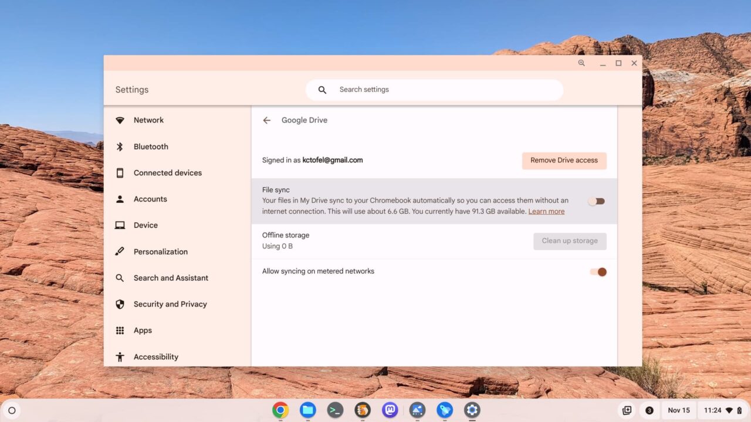Click the Accessibility figure icon
The image size is (751, 422).
point(120,357)
